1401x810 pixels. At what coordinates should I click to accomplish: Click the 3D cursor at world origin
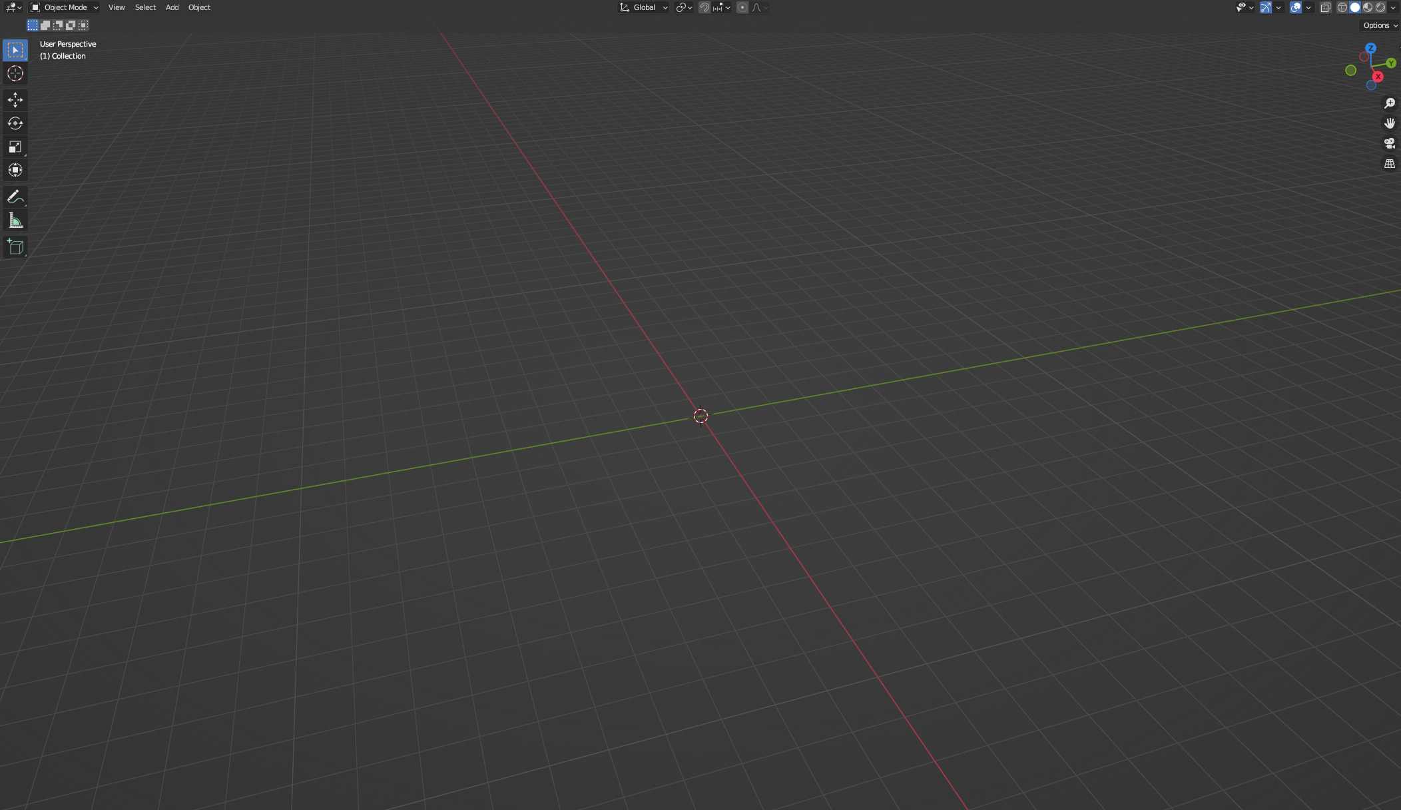coord(700,416)
